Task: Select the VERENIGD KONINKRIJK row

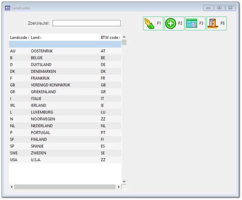Action: click(65, 85)
